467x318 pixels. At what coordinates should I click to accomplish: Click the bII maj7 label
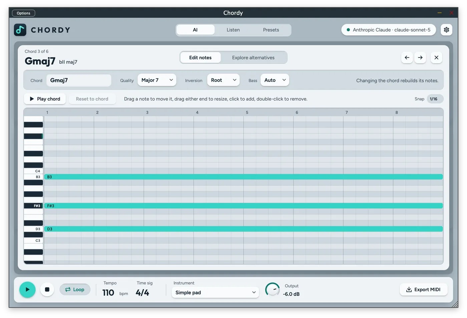click(68, 62)
